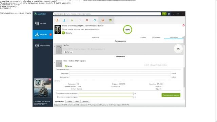Click the green search button
The image size is (217, 122).
tap(164, 14)
